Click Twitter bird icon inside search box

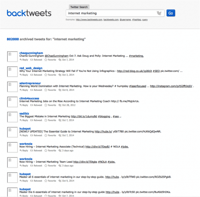[x=159, y=13]
